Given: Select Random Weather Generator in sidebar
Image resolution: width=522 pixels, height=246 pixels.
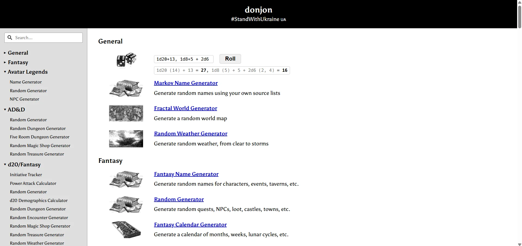Looking at the screenshot, I should click(x=37, y=243).
